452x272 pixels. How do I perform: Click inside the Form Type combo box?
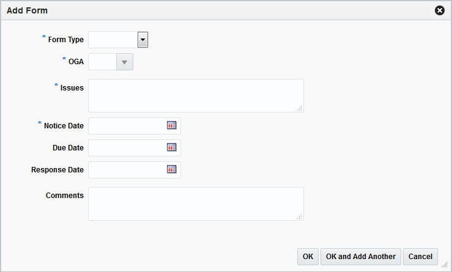tap(113, 40)
